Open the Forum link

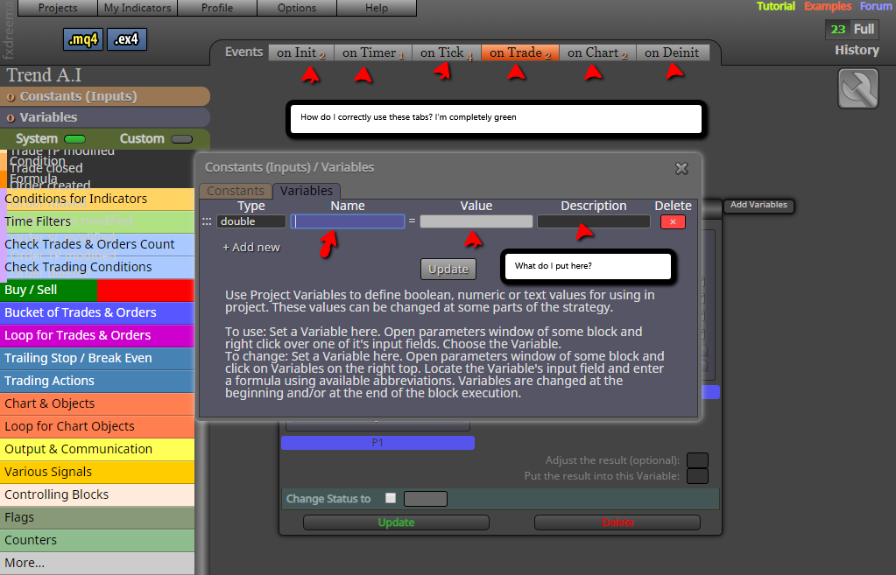tap(876, 6)
